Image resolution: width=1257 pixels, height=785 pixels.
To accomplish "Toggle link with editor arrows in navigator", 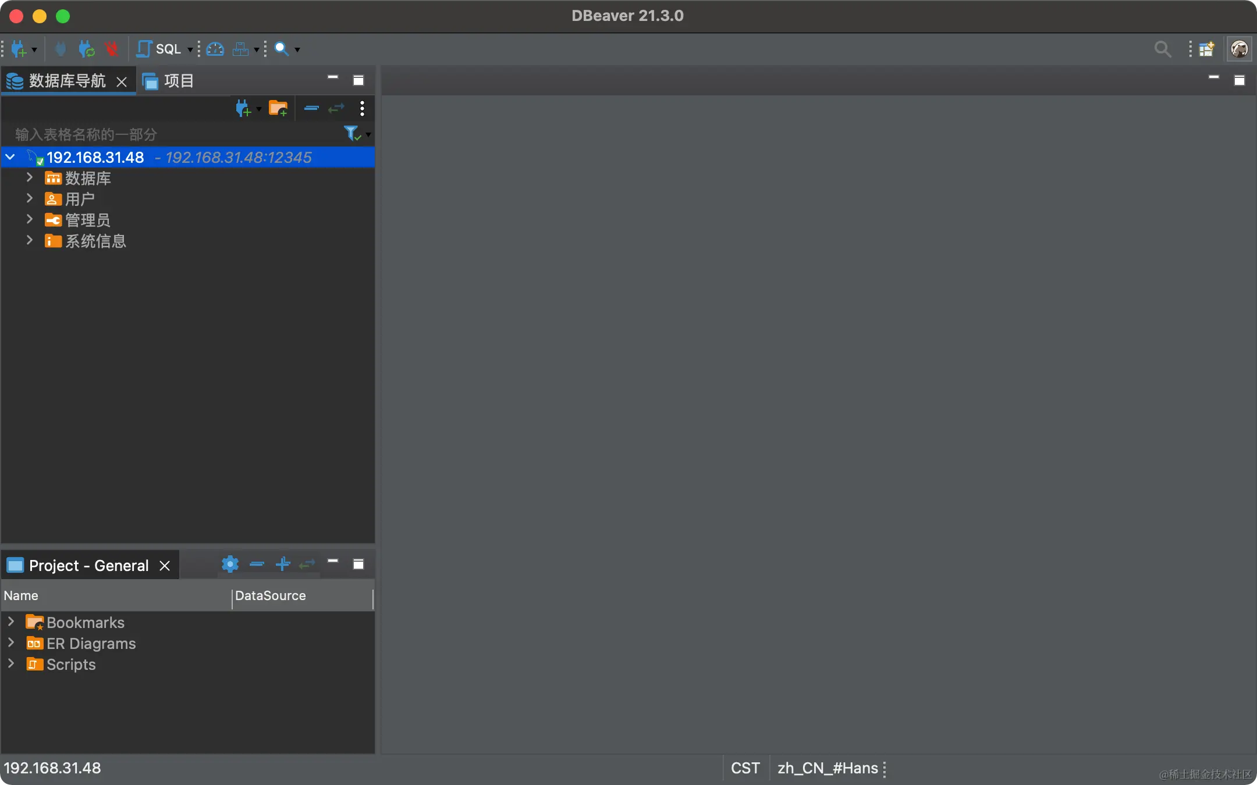I will click(336, 108).
